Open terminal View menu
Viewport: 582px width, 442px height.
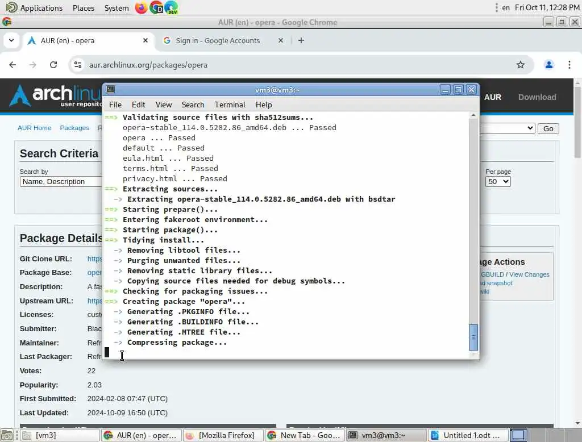(x=164, y=105)
